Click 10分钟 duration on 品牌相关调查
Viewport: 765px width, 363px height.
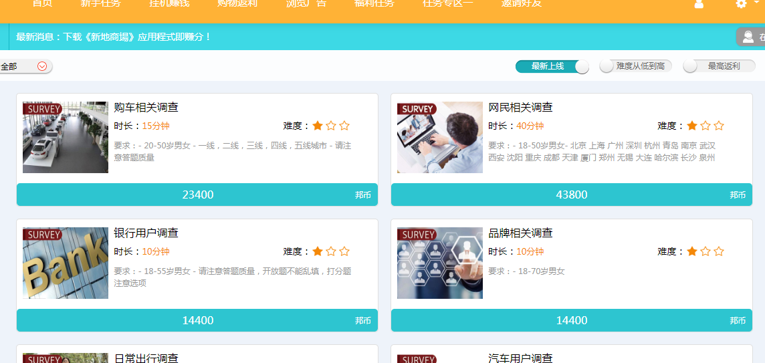pos(530,252)
